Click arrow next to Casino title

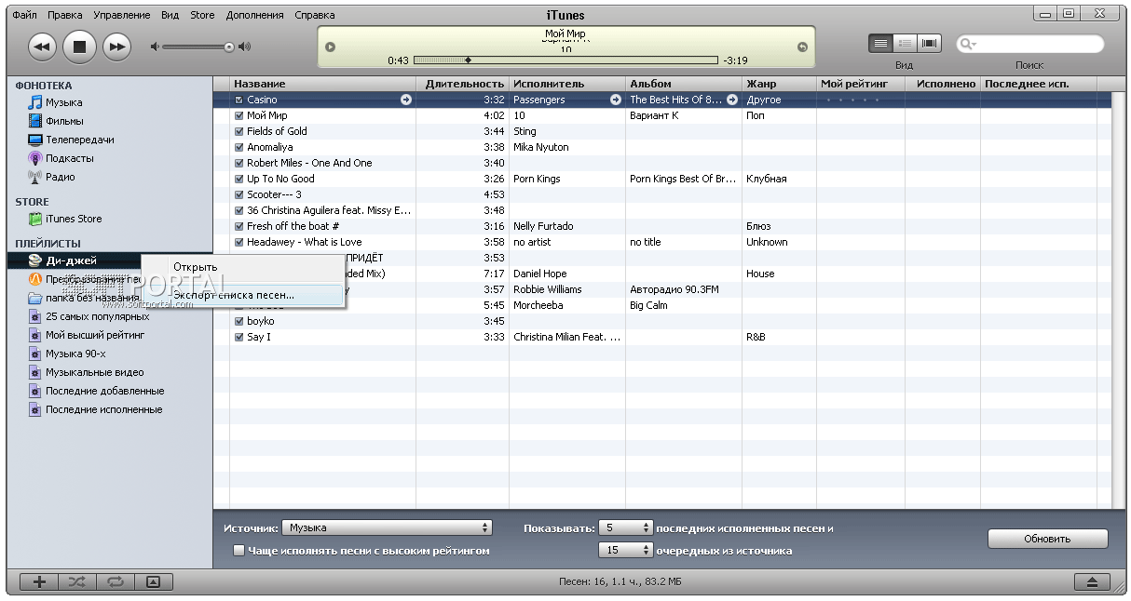406,100
